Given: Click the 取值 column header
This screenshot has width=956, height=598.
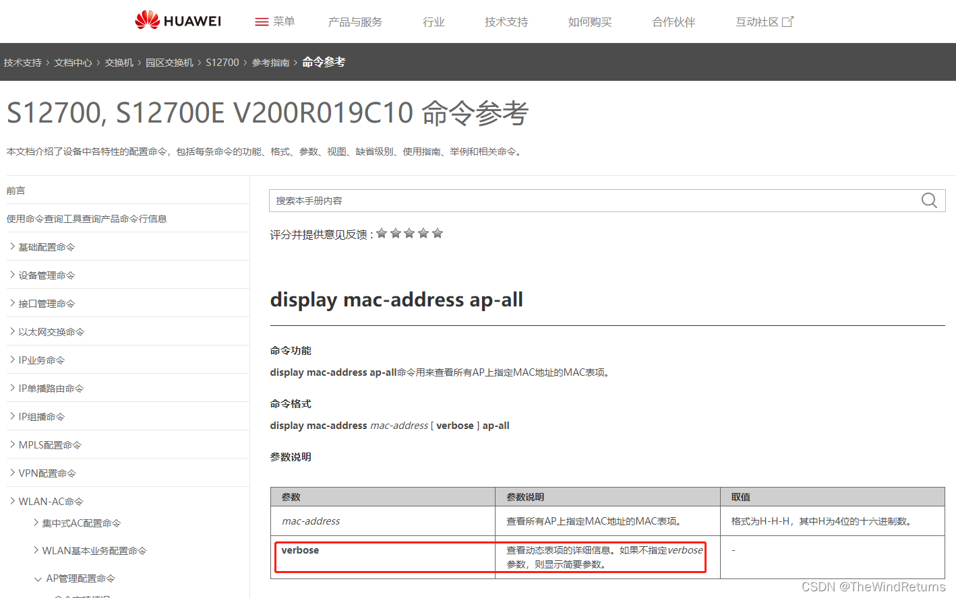Looking at the screenshot, I should pyautogui.click(x=832, y=496).
